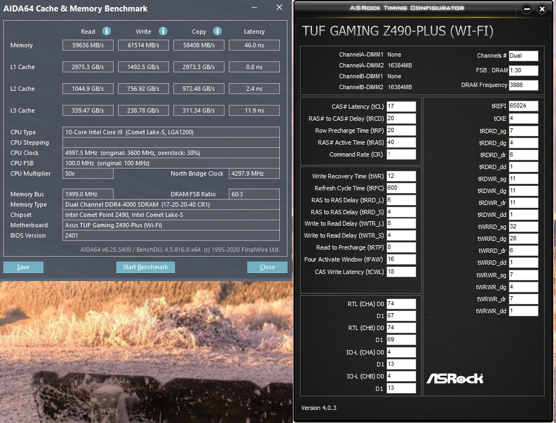Click the Refresh Cycle Time (tRFC) field
Screen dimensions: 556x423
[401, 188]
